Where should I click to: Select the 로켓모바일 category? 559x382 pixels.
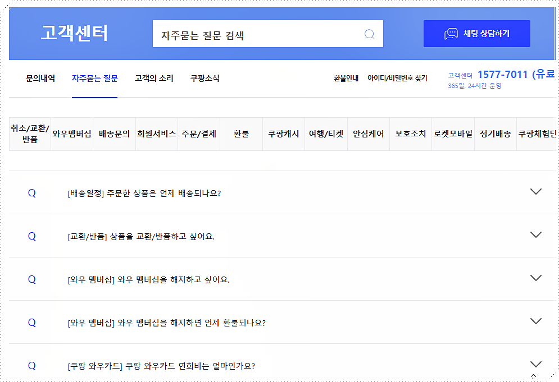453,134
